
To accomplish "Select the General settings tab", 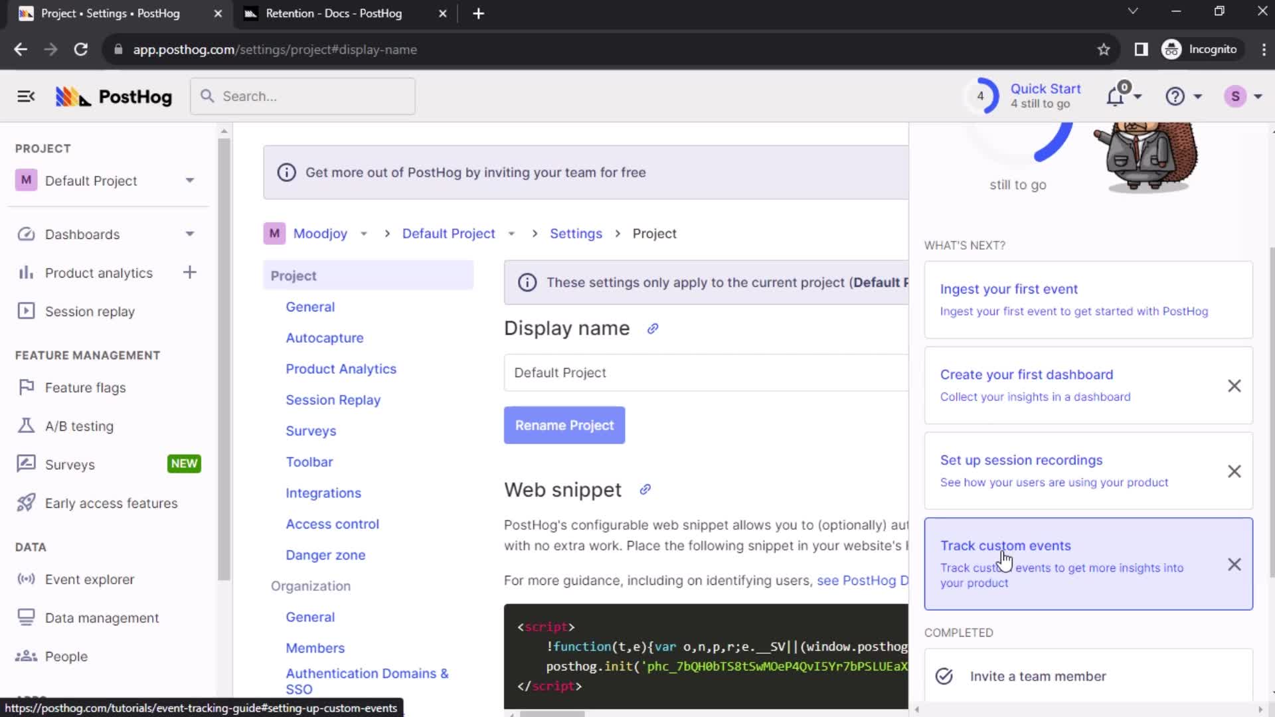I will (x=311, y=307).
